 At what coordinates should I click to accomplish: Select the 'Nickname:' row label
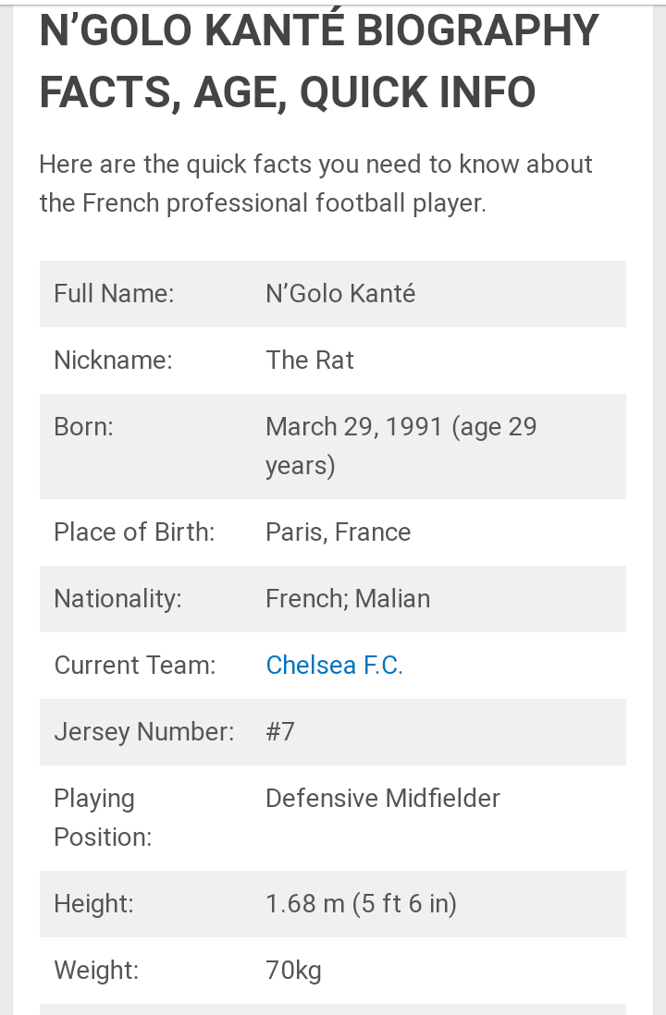click(x=113, y=361)
